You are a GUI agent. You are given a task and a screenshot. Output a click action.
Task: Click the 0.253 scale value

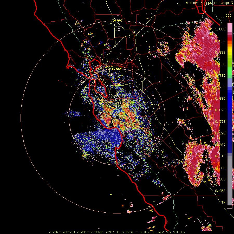pyautogui.click(x=220, y=191)
